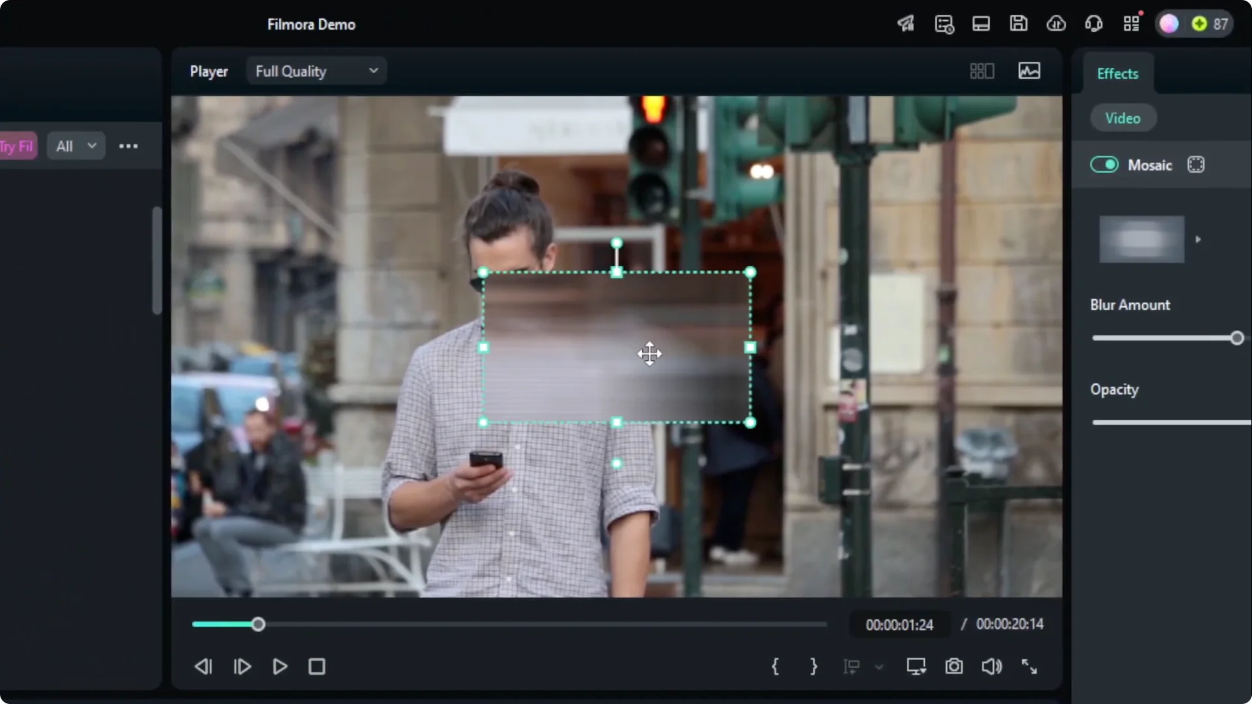Open support via the headset icon
The image size is (1252, 704).
(x=1094, y=23)
